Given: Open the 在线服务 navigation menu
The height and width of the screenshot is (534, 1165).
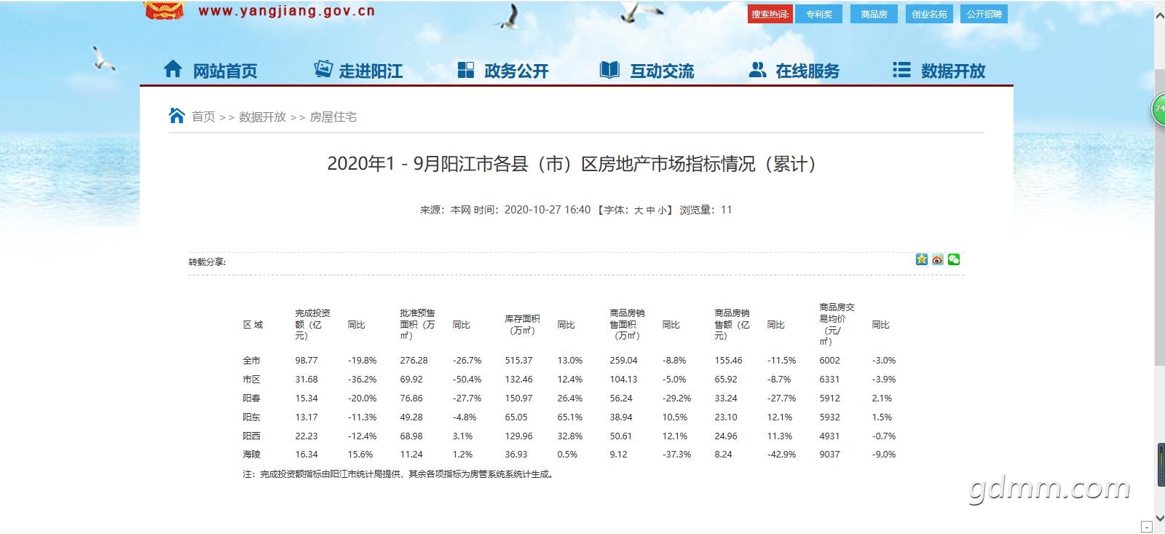Looking at the screenshot, I should pos(794,71).
